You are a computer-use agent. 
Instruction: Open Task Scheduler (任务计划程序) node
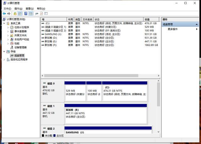[21, 27]
